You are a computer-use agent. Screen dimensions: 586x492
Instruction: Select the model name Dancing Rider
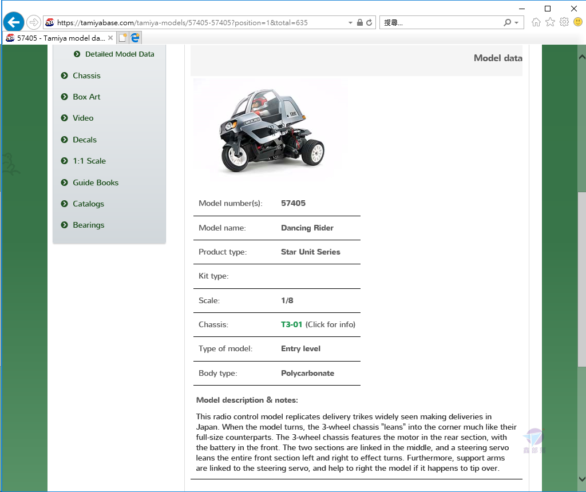pos(307,228)
